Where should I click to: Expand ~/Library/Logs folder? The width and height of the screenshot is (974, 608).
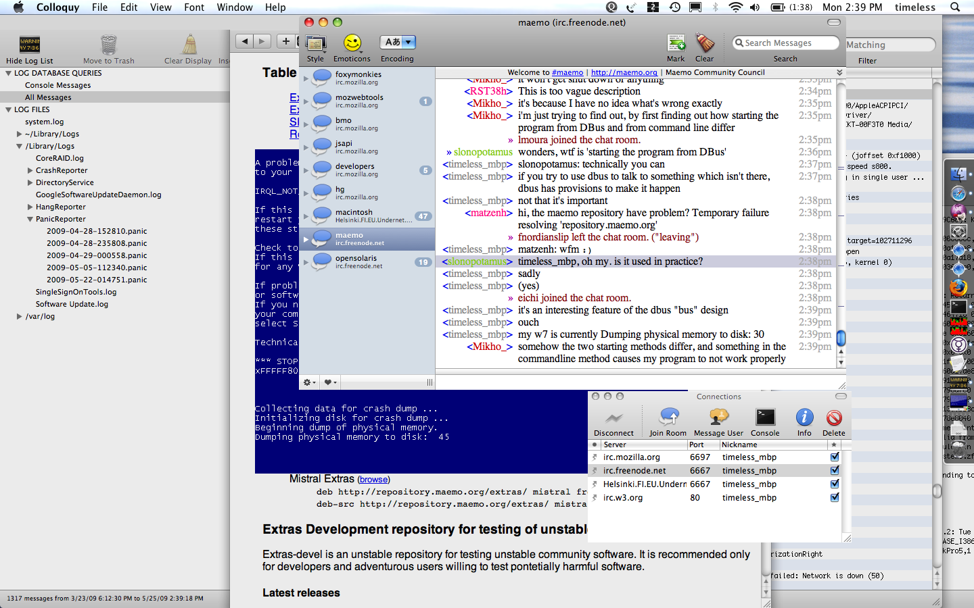[x=19, y=134]
